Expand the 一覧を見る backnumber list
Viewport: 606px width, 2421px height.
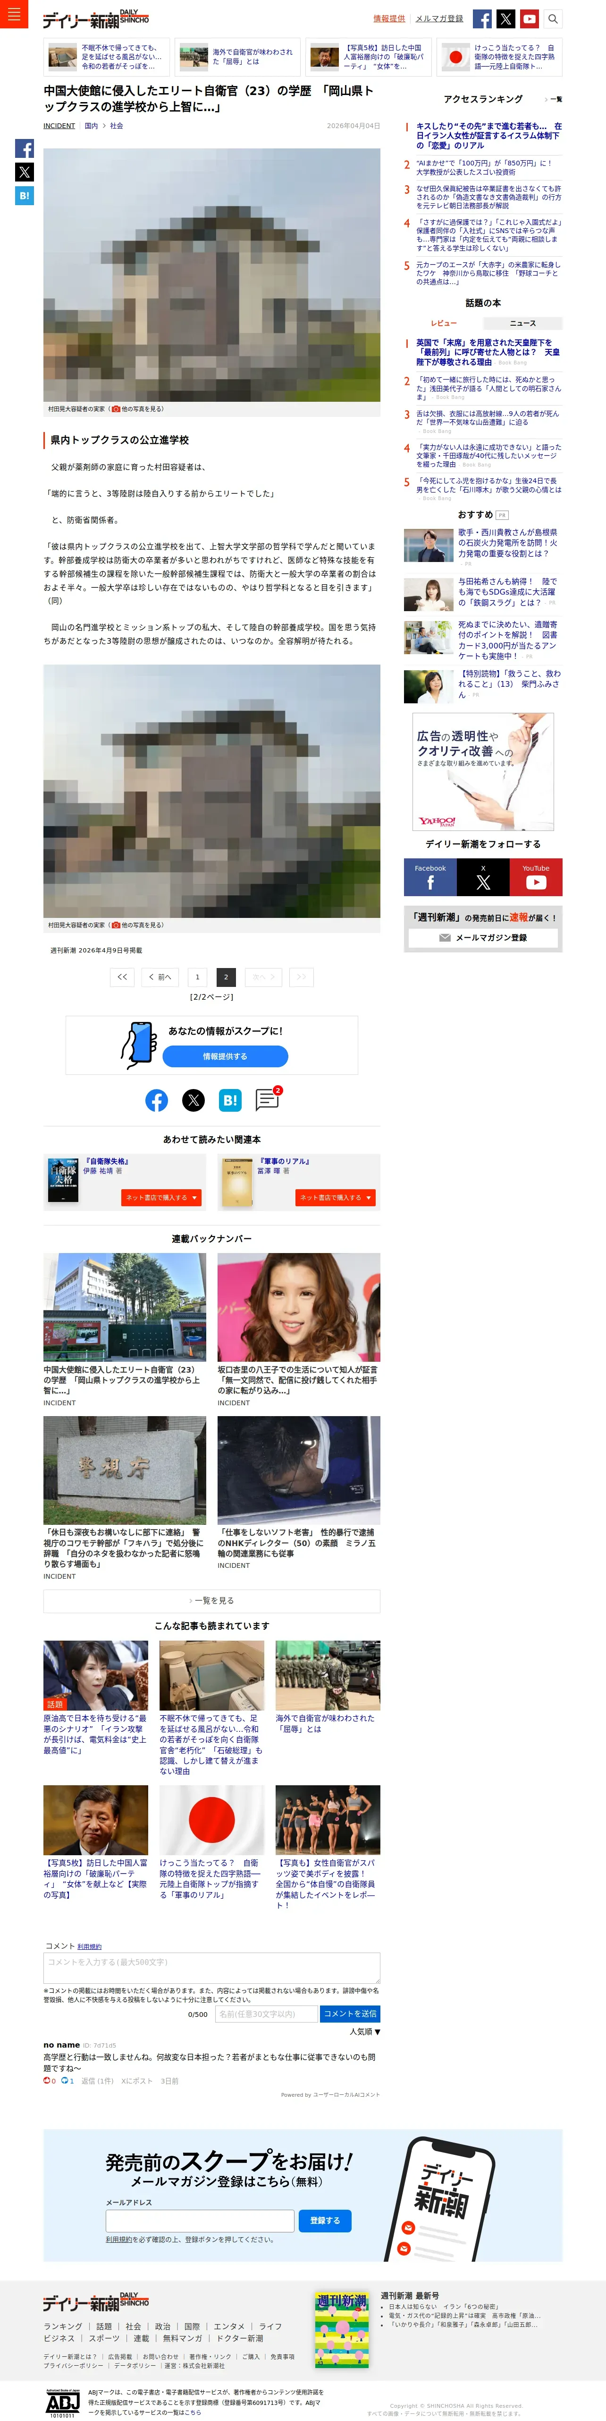click(212, 1600)
